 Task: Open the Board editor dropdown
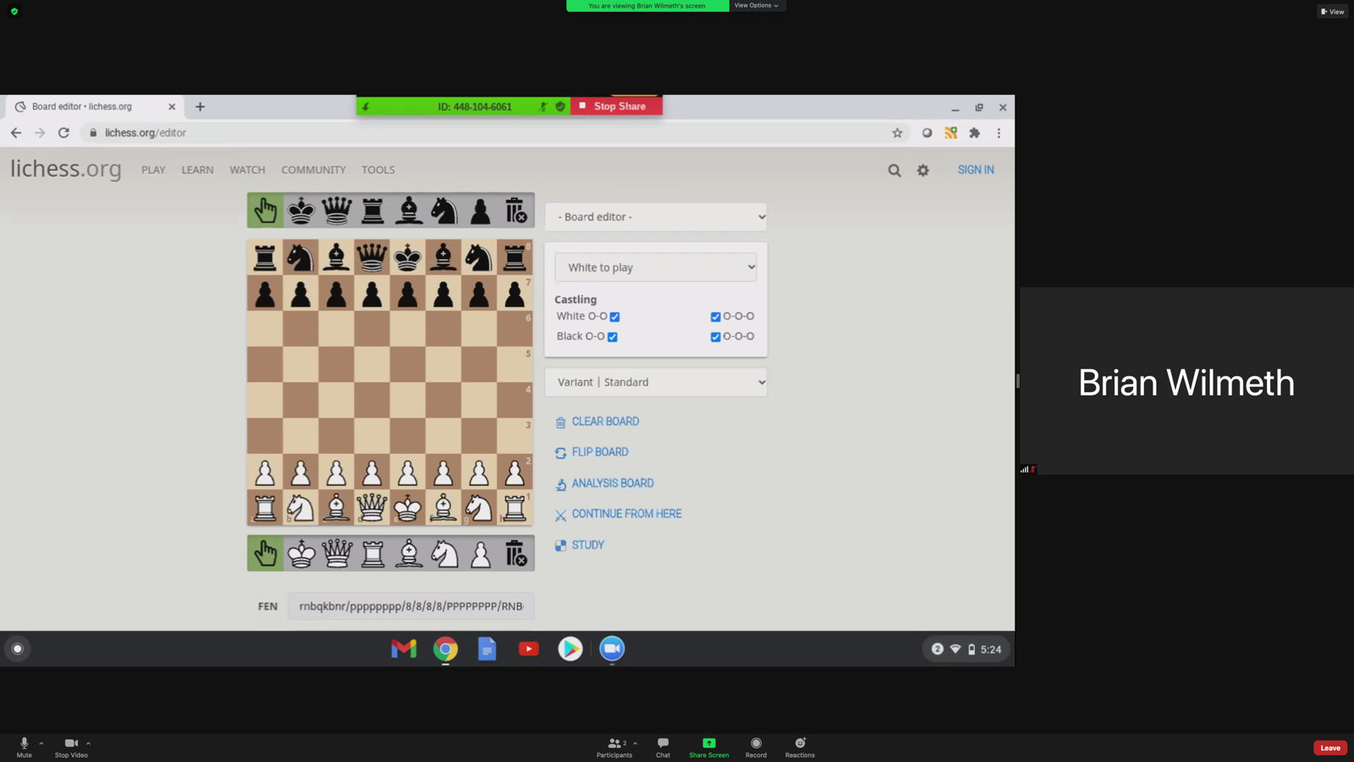pos(656,217)
